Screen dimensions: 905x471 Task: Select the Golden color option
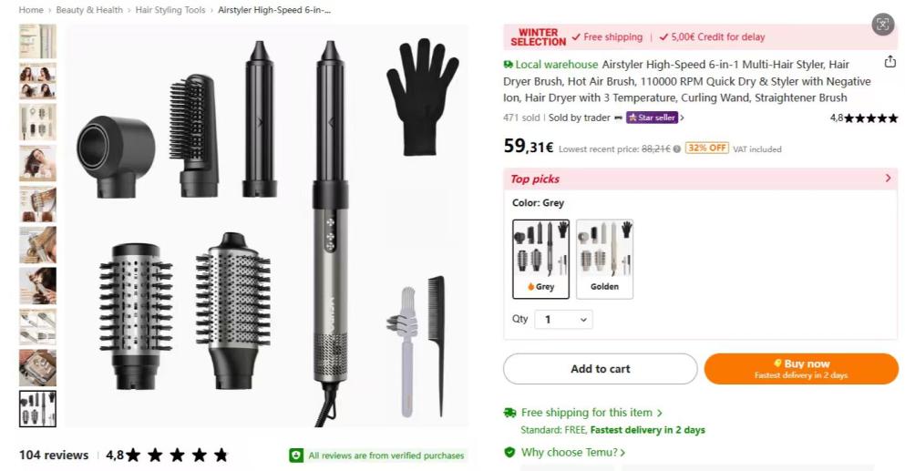pos(604,259)
